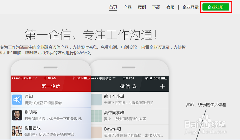The height and width of the screenshot is (140, 240).
Task: Click the 企业登录 link
Action: pyautogui.click(x=190, y=7)
